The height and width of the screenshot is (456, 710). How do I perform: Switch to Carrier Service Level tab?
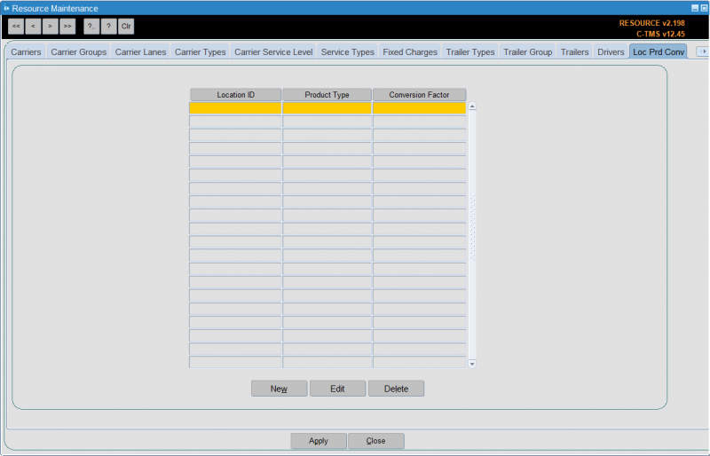coord(273,51)
